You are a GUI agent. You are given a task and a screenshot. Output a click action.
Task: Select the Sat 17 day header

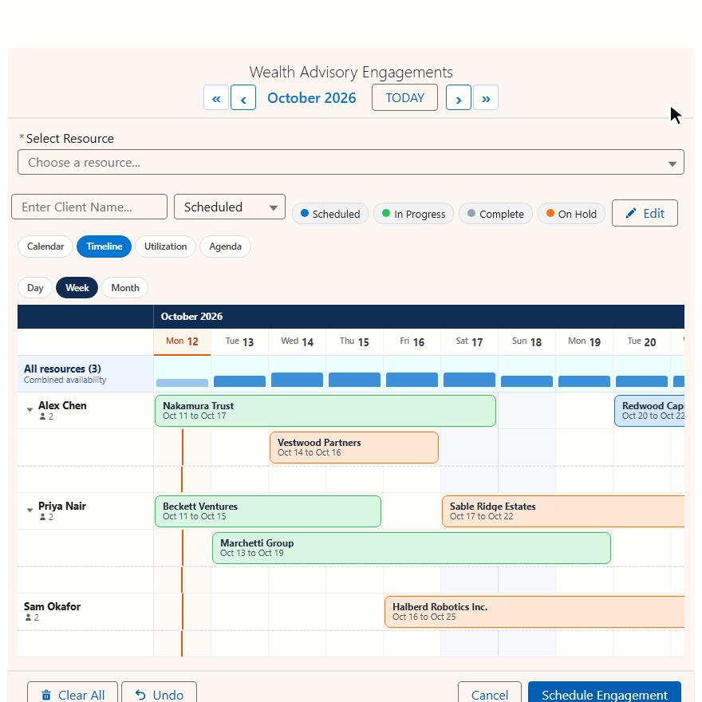[469, 341]
